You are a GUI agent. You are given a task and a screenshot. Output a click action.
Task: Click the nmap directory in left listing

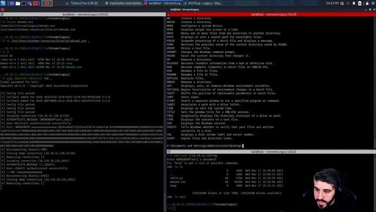click(x=69, y=63)
